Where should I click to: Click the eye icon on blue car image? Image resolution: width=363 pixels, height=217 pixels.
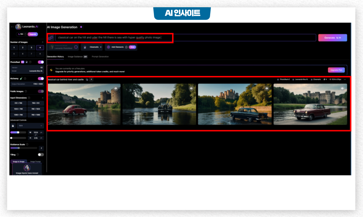click(x=267, y=88)
